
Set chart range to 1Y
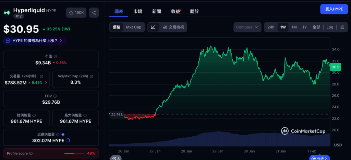(305, 27)
